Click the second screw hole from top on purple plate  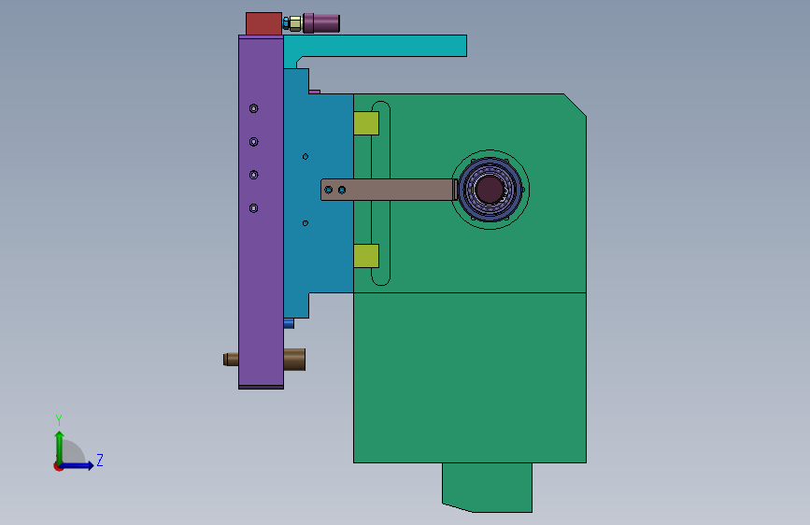point(253,142)
